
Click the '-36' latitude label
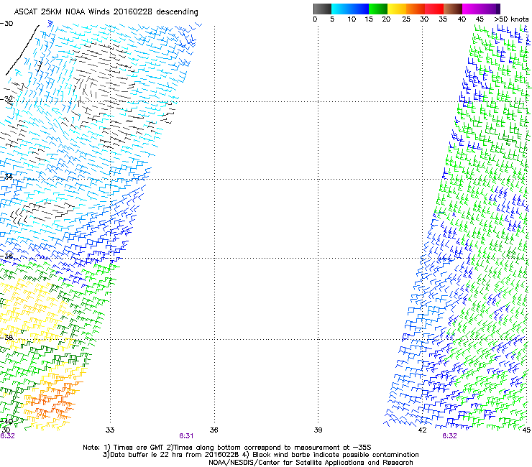point(6,256)
